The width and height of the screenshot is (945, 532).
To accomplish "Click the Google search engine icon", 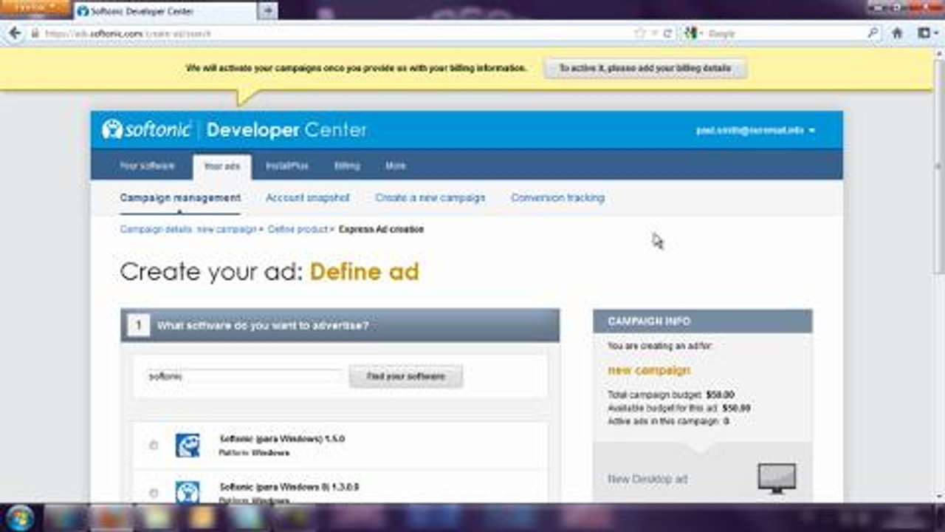I will (x=691, y=33).
